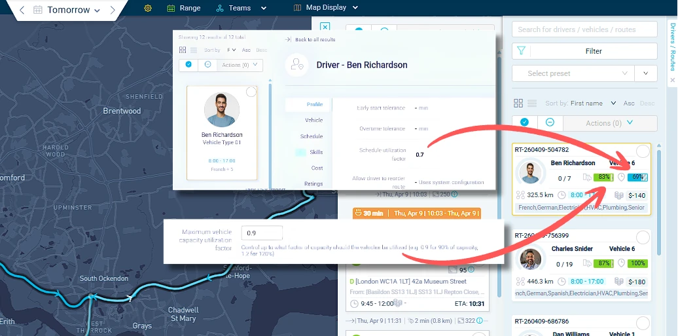Click Ben Richardson 69% schedule utilization bar
Viewport: 678px width, 336px height.
637,177
